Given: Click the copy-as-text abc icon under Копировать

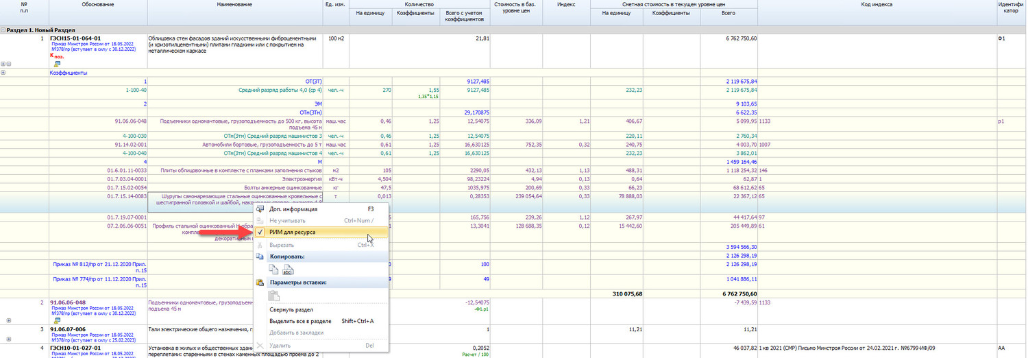Looking at the screenshot, I should pyautogui.click(x=288, y=268).
